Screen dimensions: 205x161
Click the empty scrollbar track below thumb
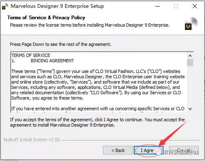coord(190,86)
